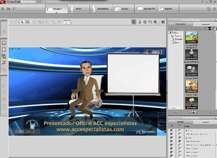The image size is (217, 158).
Task: Click the icon beside the gear
Action: [208, 9]
